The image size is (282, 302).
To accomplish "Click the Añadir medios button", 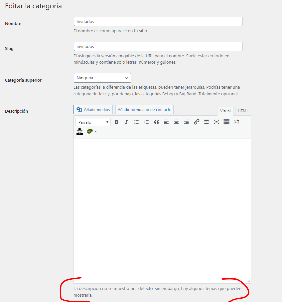I will [93, 109].
